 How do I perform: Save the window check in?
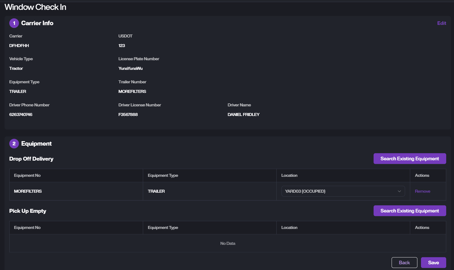(433, 263)
